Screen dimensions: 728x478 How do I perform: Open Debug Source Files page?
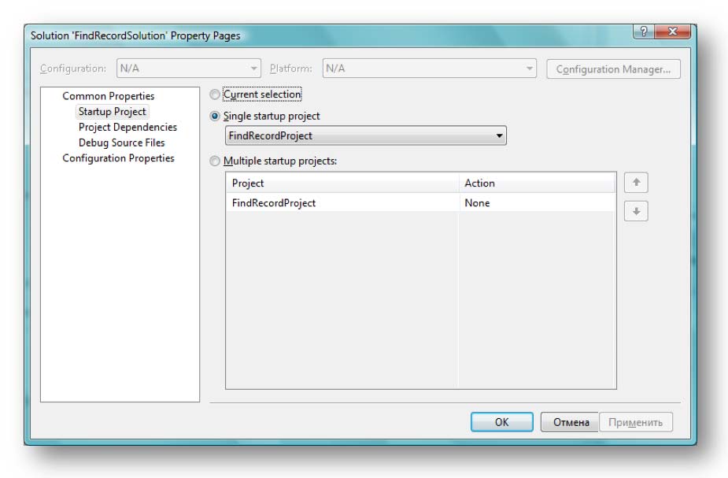[x=122, y=143]
